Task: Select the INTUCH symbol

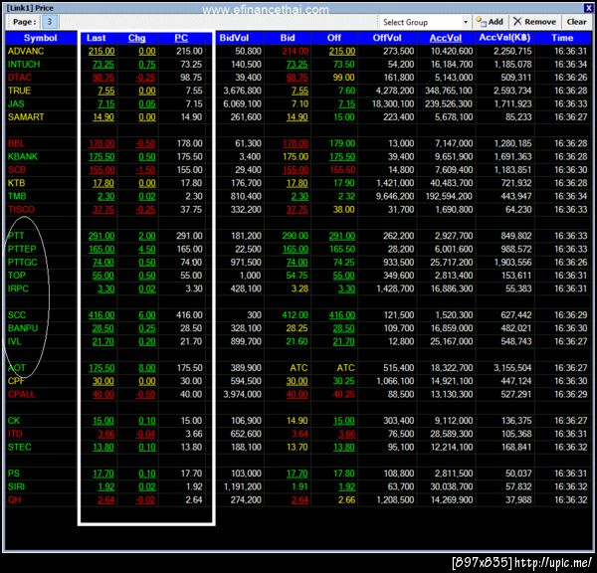Action: pyautogui.click(x=24, y=65)
